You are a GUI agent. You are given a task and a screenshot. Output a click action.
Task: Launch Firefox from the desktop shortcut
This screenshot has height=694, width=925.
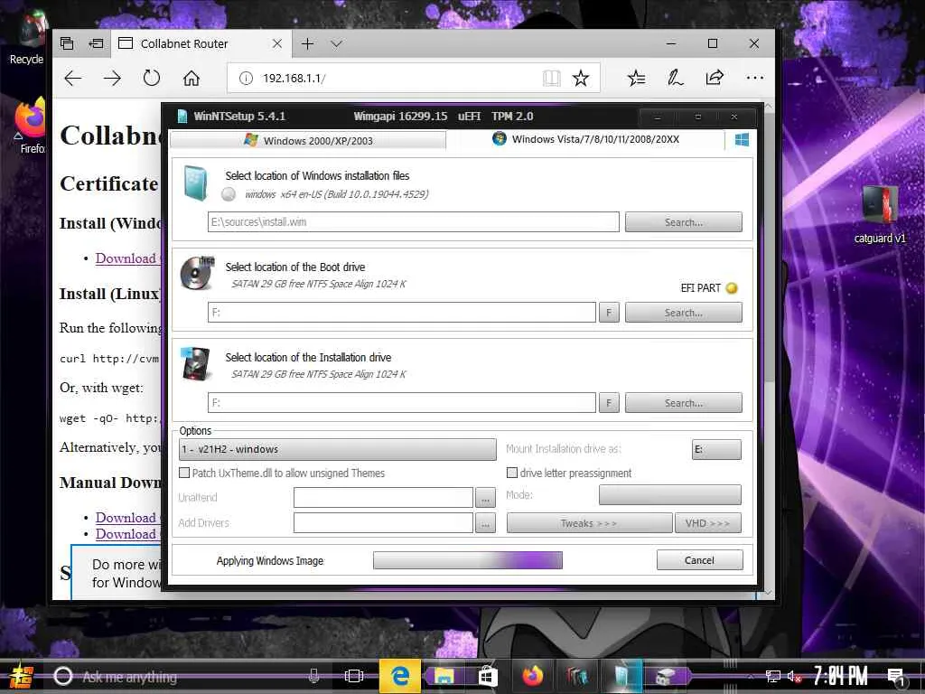coord(30,125)
